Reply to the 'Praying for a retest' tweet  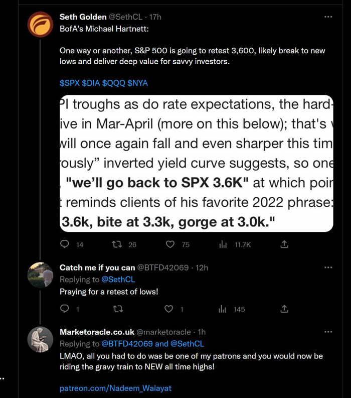tap(65, 309)
